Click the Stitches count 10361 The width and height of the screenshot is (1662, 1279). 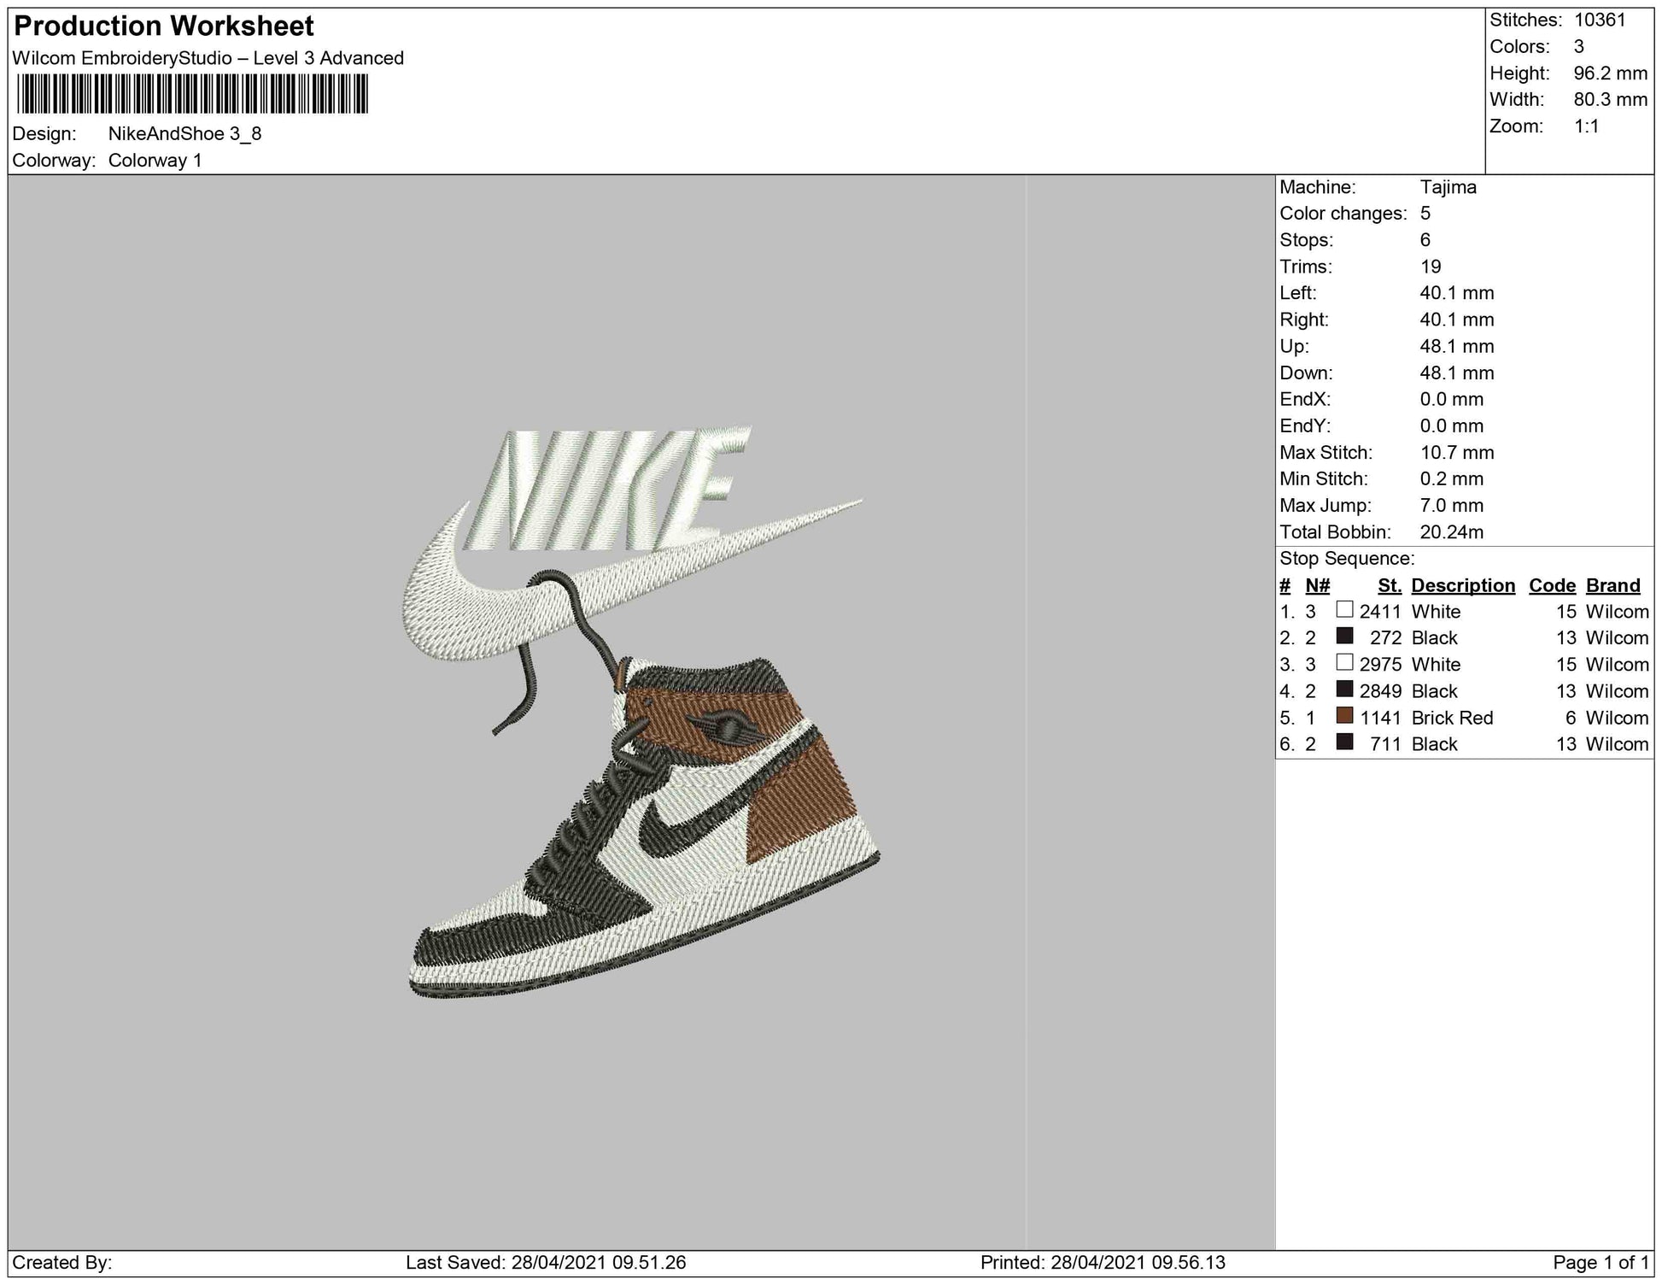tap(1600, 21)
